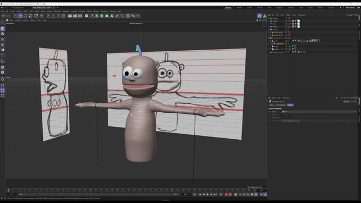Image resolution: width=361 pixels, height=203 pixels.
Task: Select the R Eye object row
Action: 276,49
